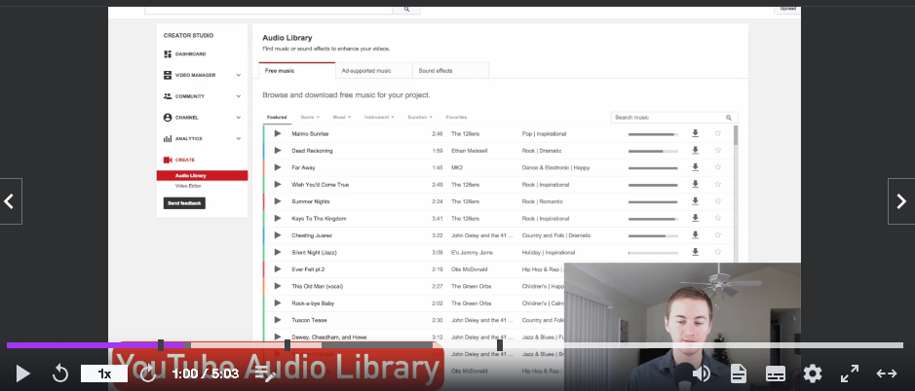Play the Dead Reckoning track preview

tap(278, 151)
